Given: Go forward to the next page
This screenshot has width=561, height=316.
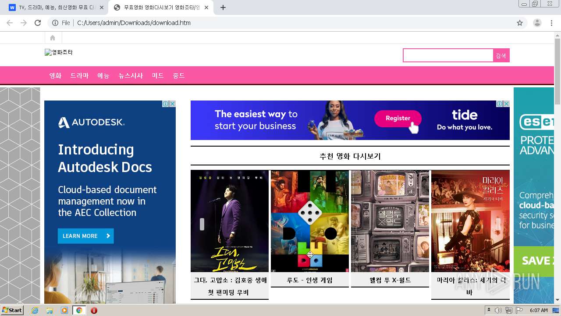Looking at the screenshot, I should click(x=24, y=23).
